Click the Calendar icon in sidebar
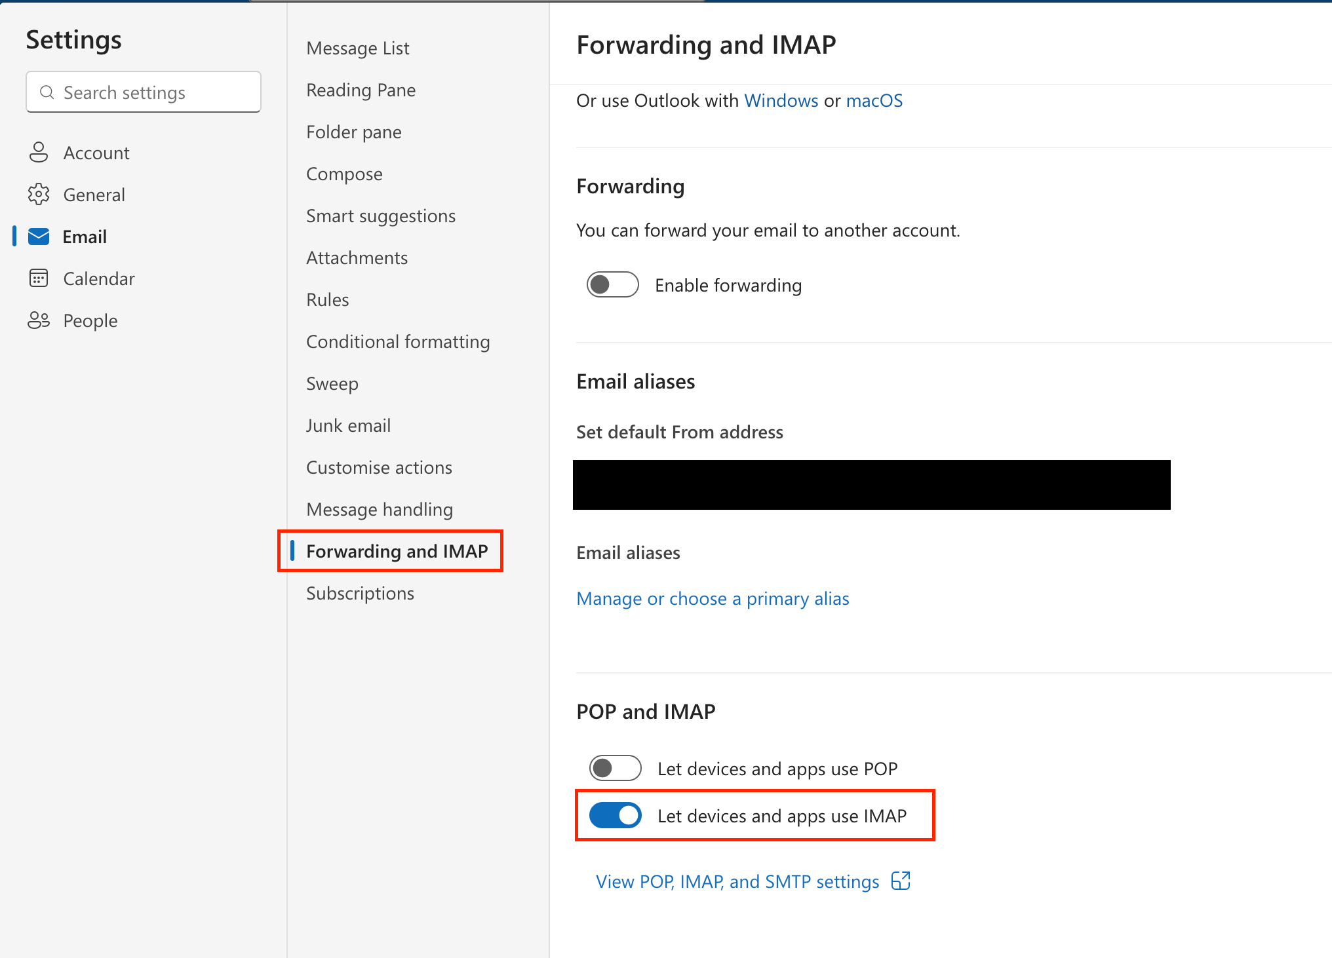Screen dimensions: 1332x958 point(39,278)
